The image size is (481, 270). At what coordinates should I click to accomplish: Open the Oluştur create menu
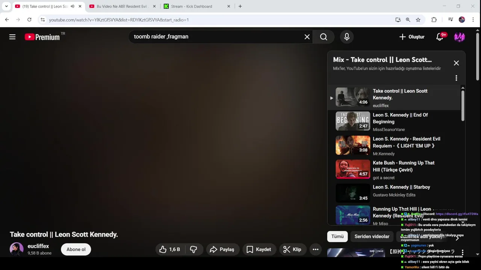[412, 37]
